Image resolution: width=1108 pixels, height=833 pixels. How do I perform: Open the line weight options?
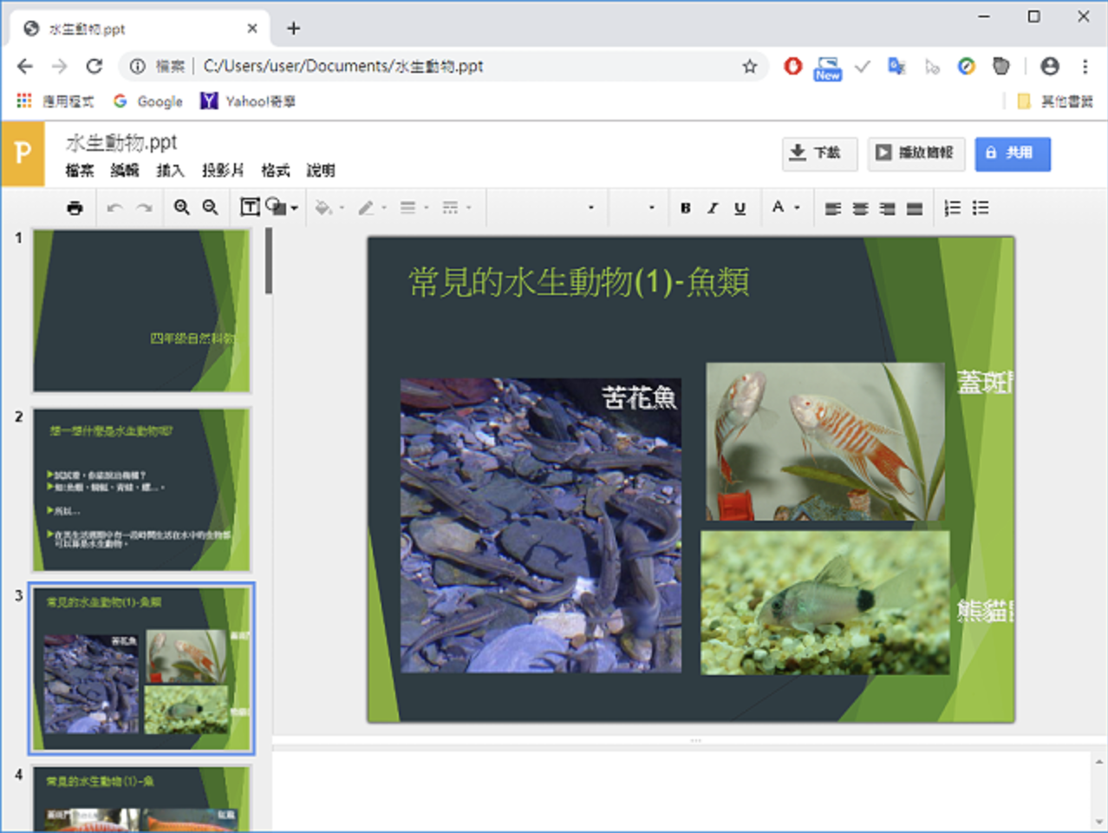pyautogui.click(x=414, y=207)
